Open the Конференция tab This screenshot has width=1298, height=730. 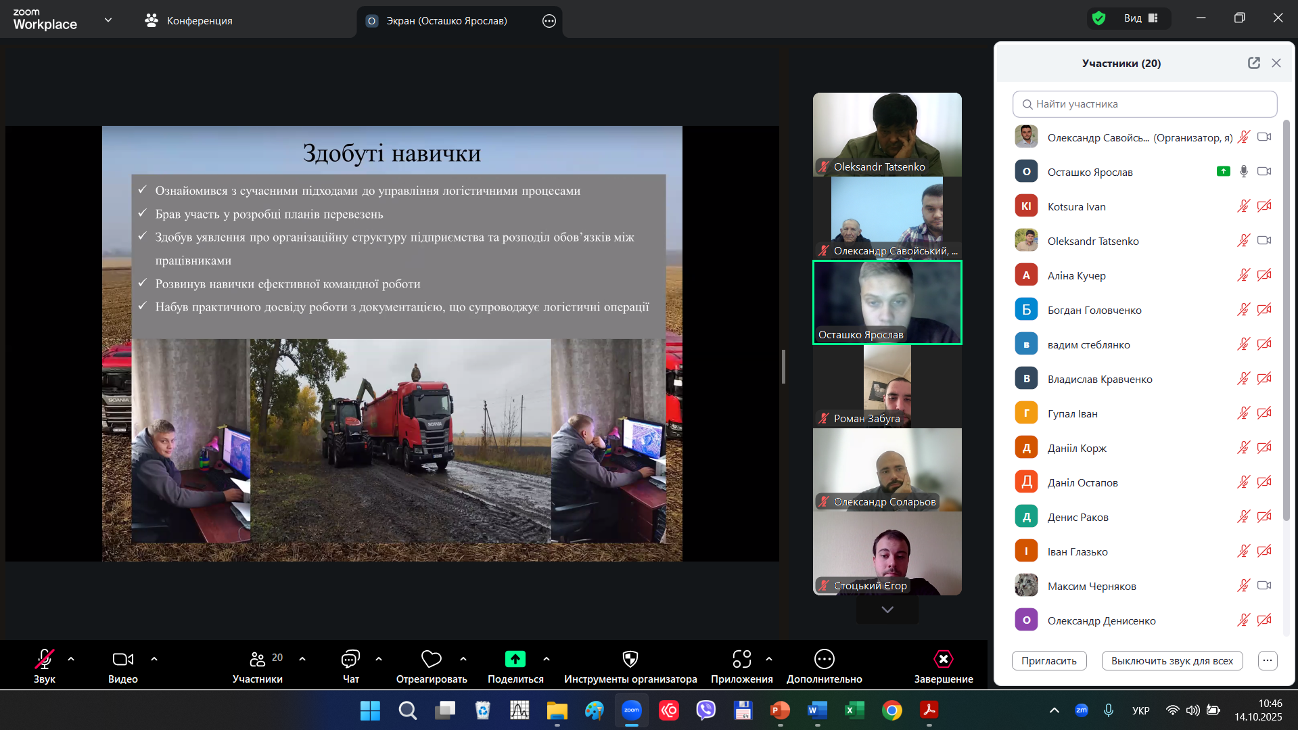[x=189, y=21]
